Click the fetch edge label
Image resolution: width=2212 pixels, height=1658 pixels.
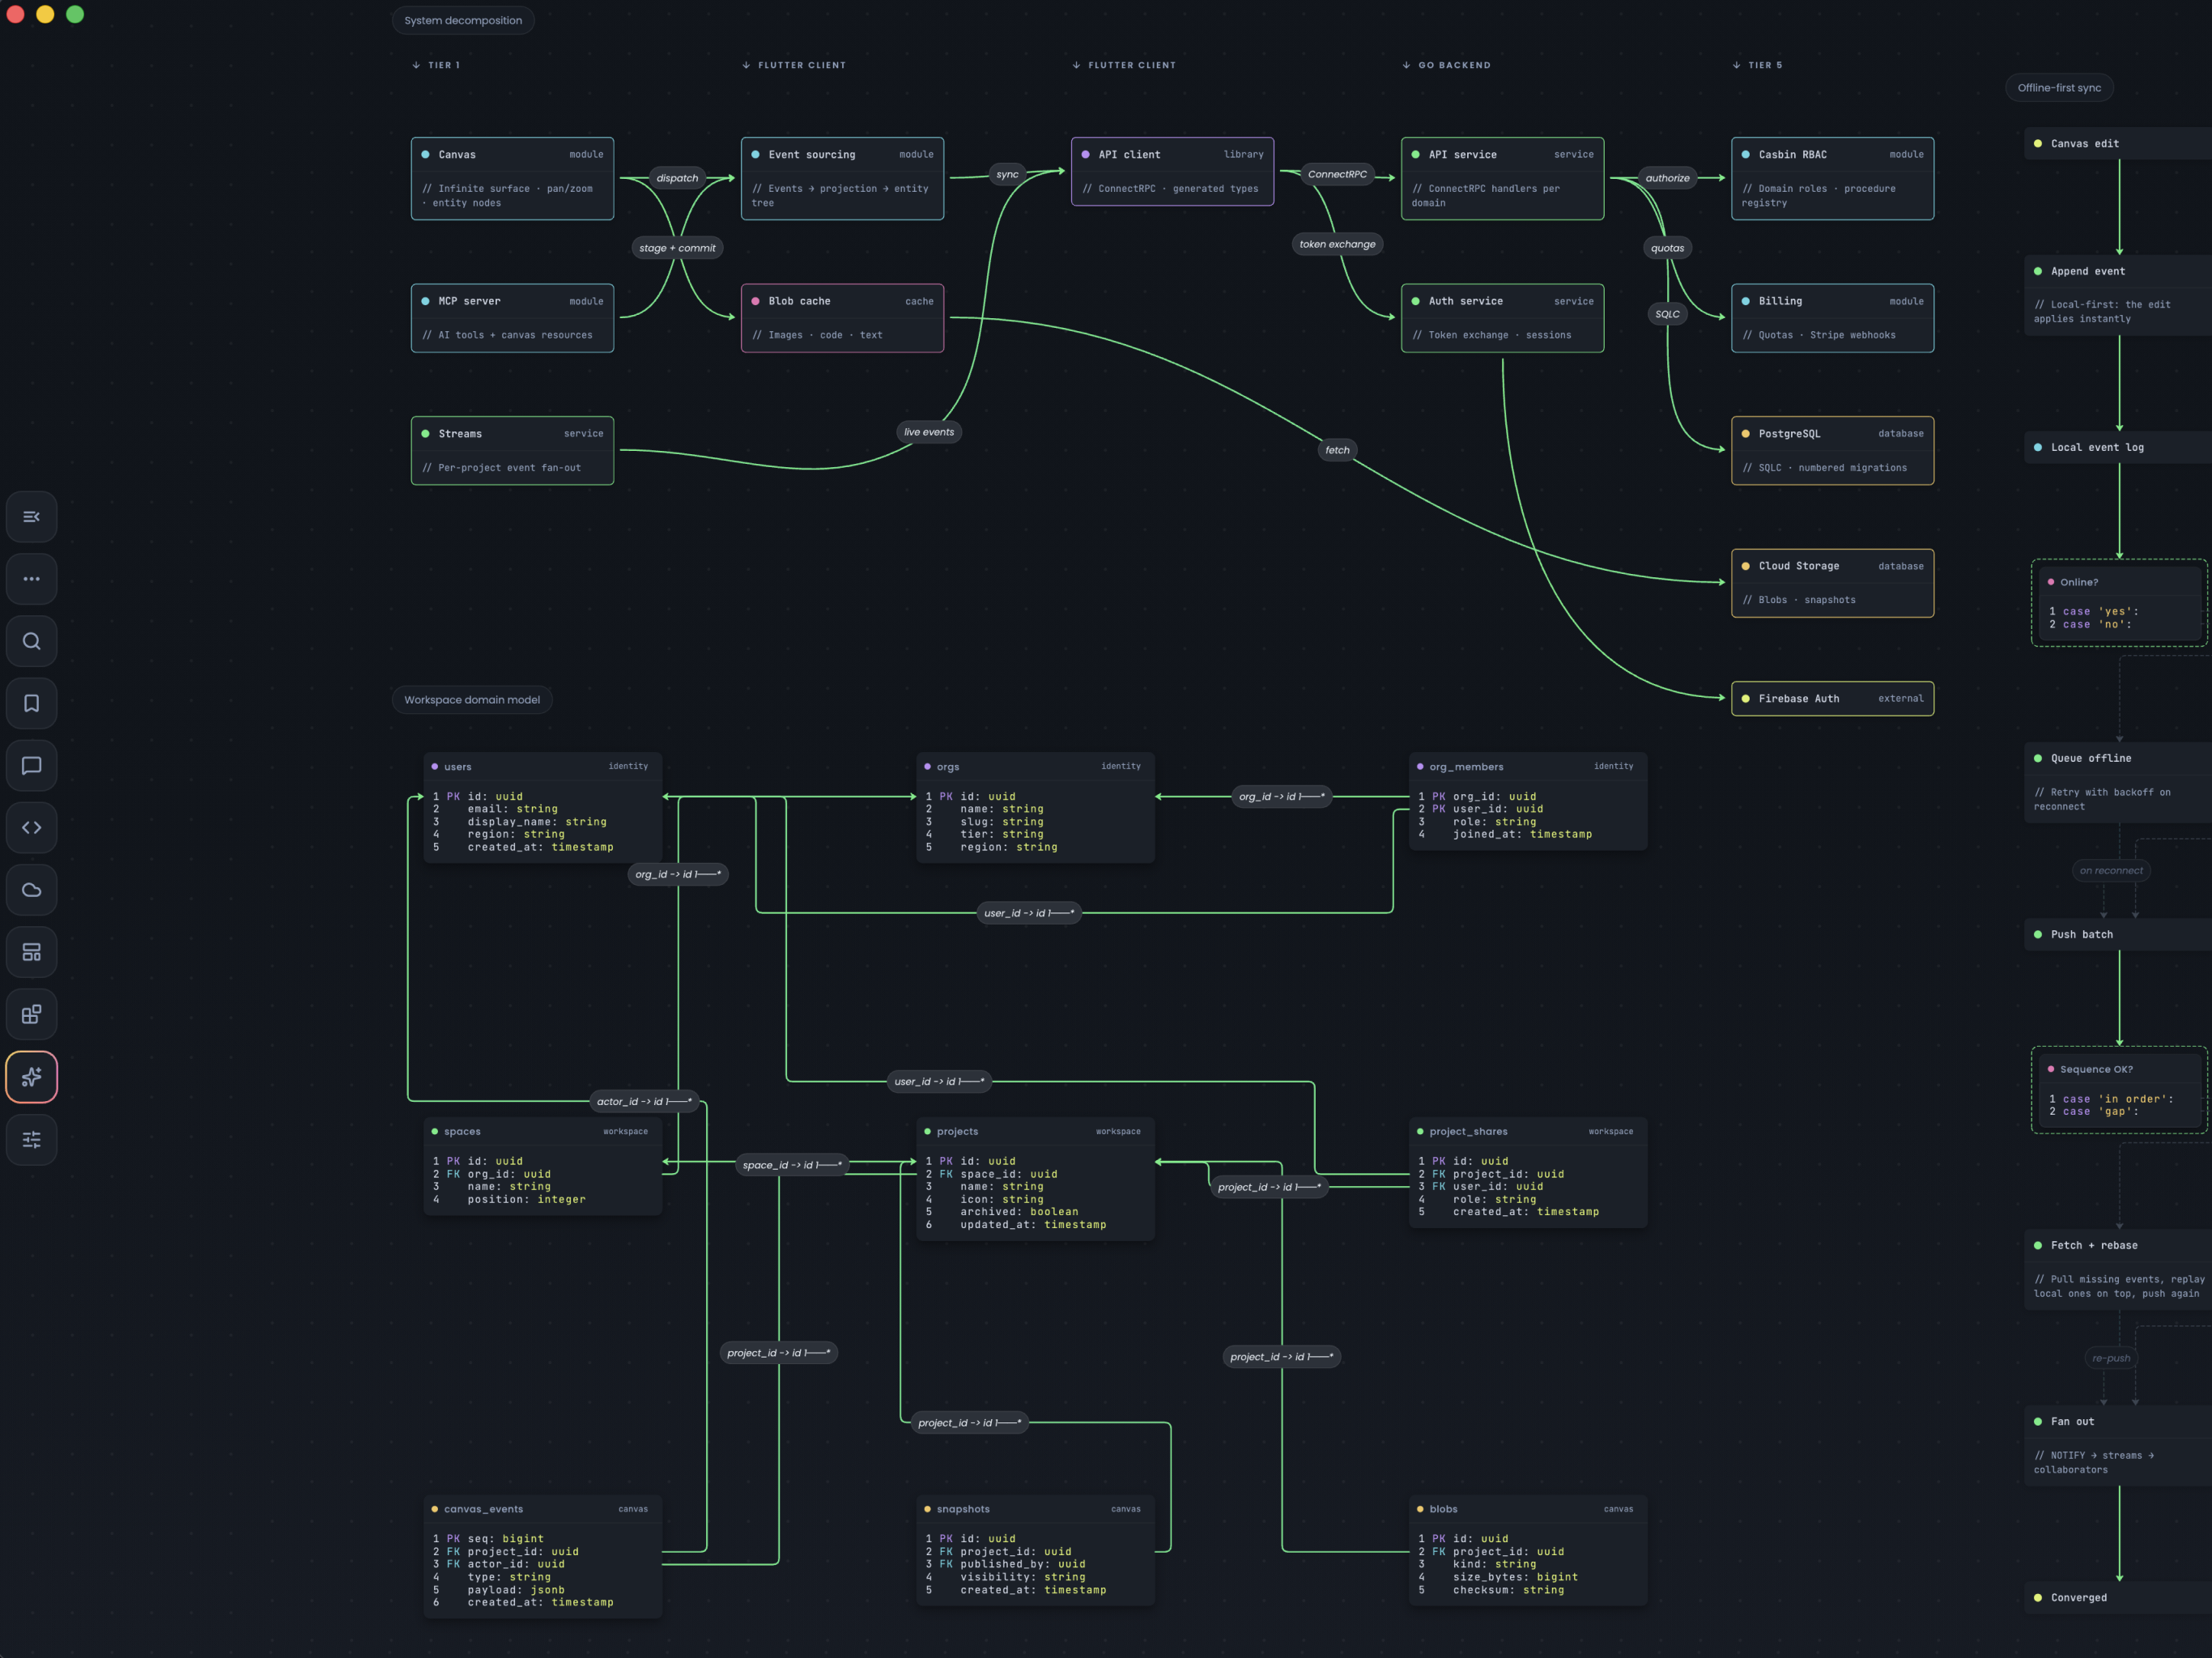click(1337, 450)
